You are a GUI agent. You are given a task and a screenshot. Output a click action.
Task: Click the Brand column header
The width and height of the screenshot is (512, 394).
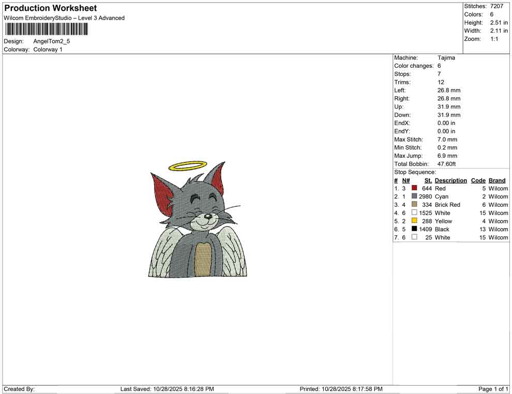coord(497,180)
